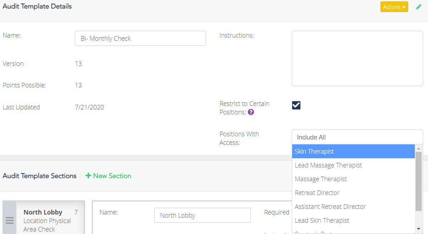The width and height of the screenshot is (428, 234).
Task: Click the Instructions text area
Action: click(x=357, y=58)
